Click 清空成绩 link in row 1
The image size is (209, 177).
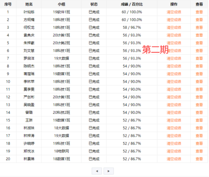tap(174, 12)
